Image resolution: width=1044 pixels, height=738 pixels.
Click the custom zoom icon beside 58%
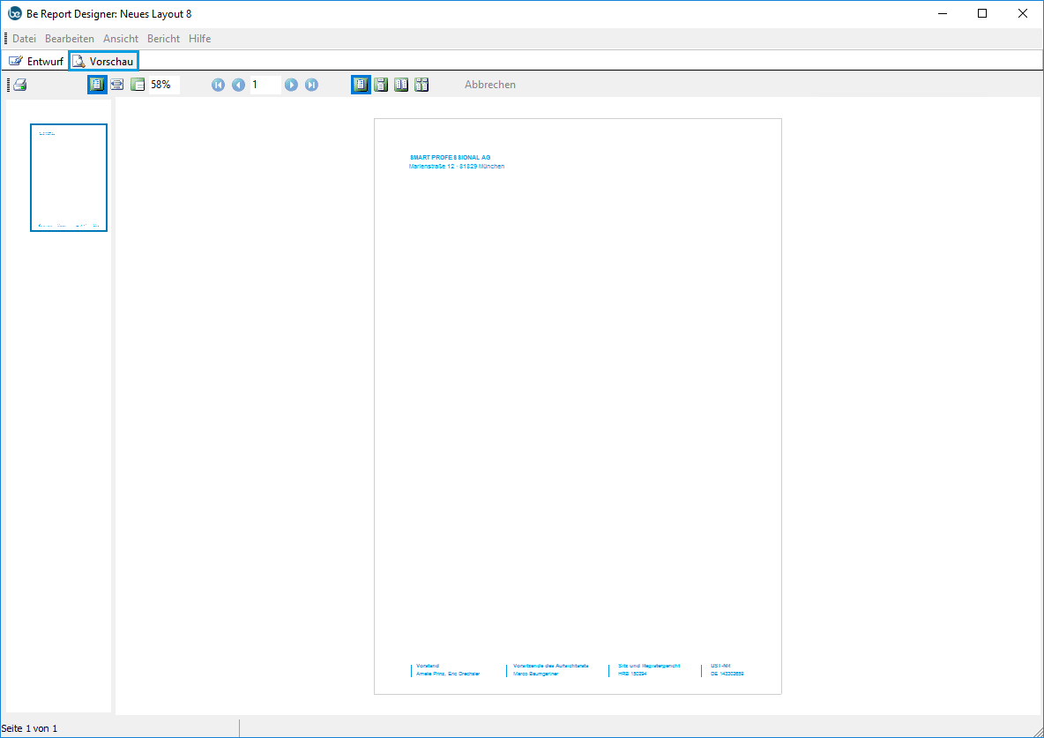coord(138,85)
